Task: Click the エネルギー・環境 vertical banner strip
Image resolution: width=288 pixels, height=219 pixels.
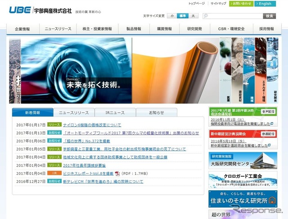Action: click(x=261, y=71)
